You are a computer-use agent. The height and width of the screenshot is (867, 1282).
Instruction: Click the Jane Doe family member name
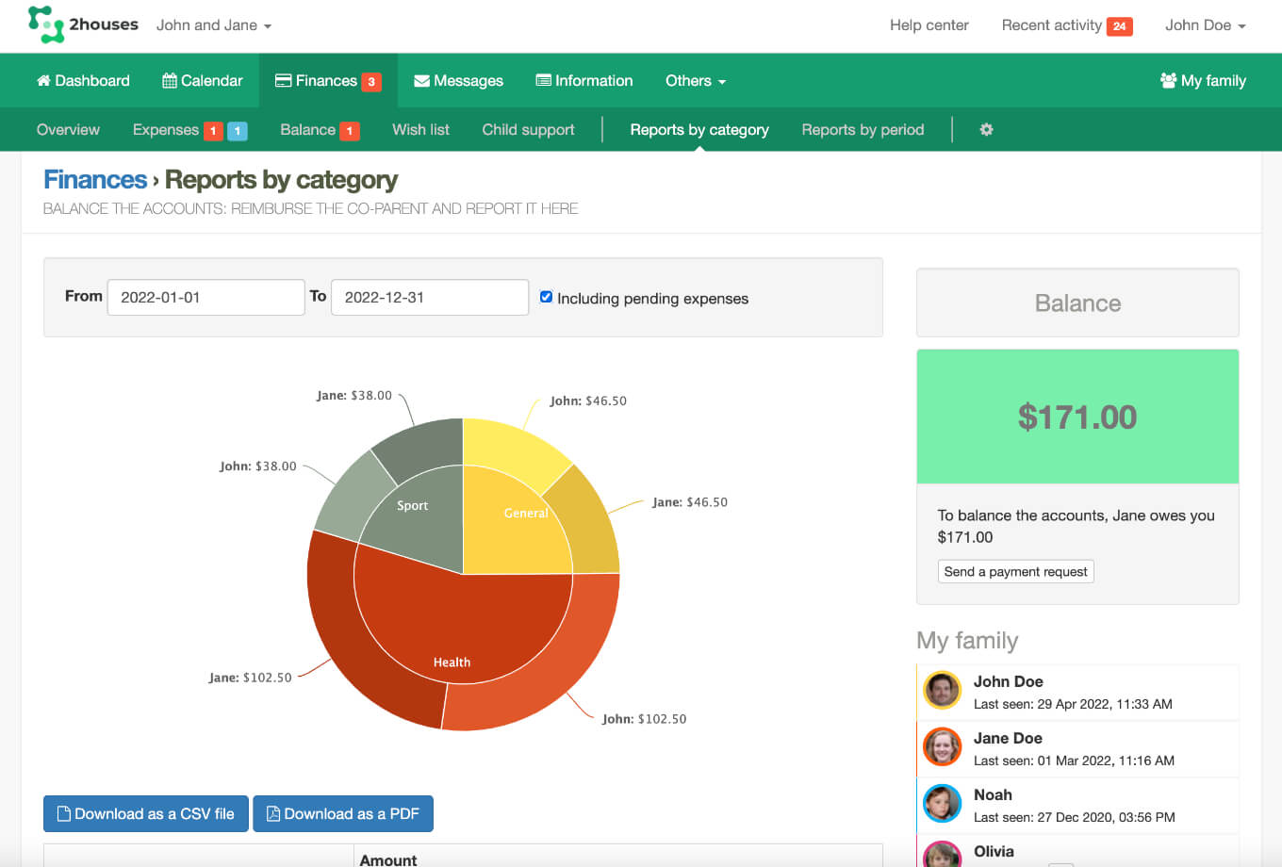1008,738
